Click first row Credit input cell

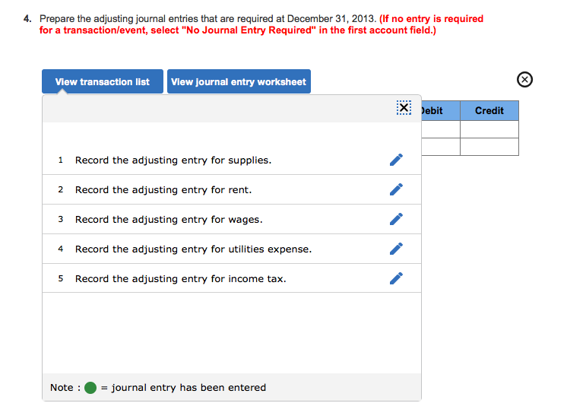coord(489,129)
